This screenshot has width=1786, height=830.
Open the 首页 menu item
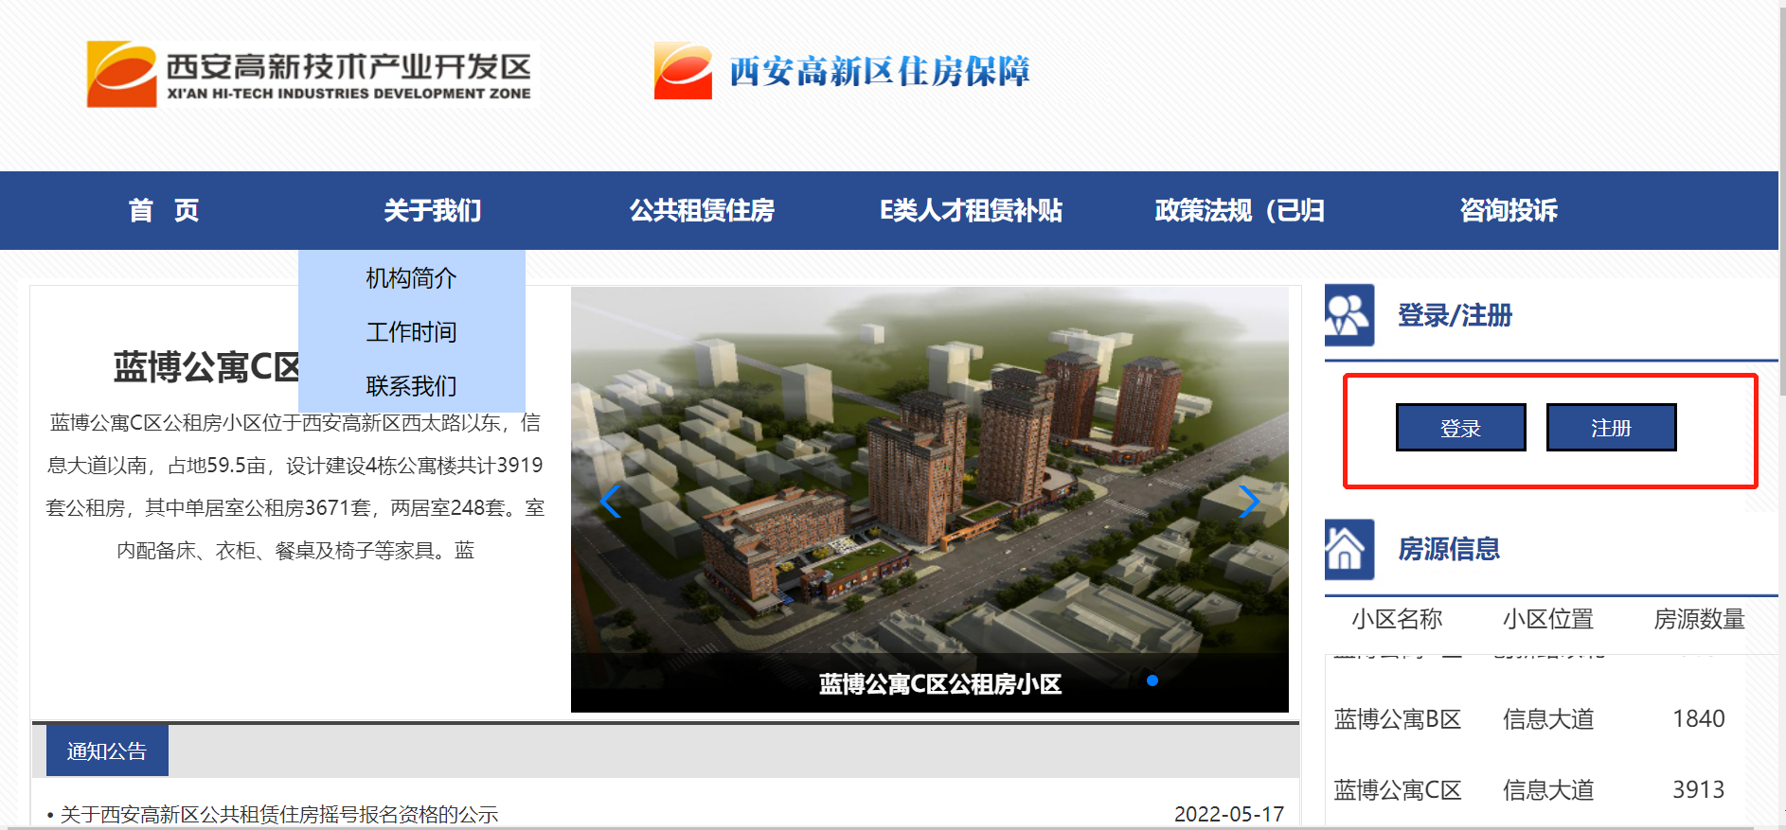[x=164, y=210]
